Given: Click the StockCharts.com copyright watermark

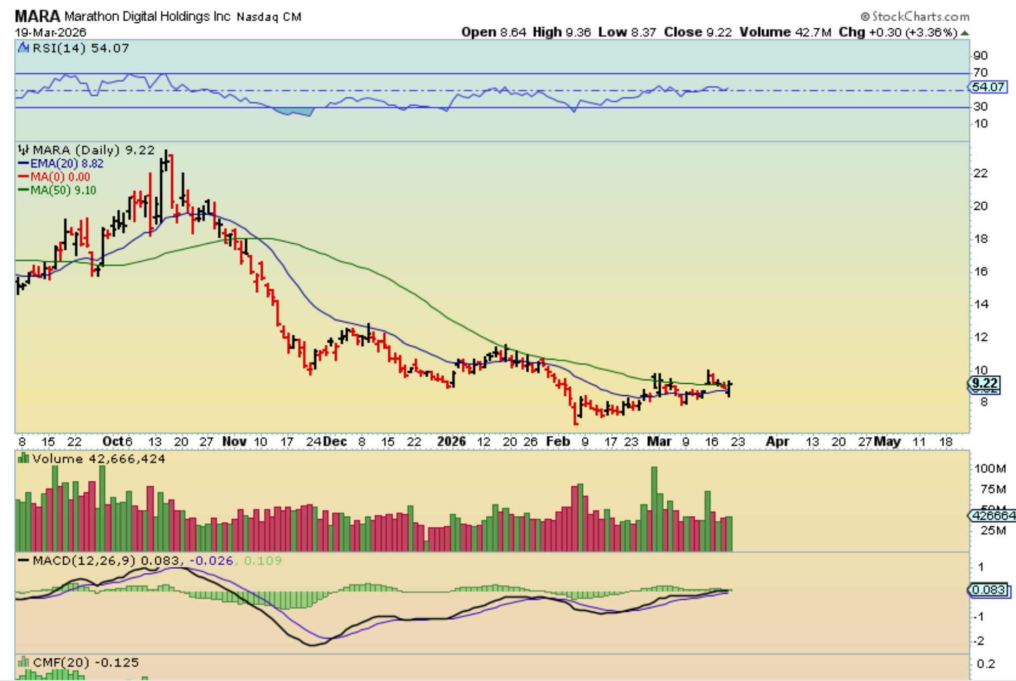Looking at the screenshot, I should (915, 17).
